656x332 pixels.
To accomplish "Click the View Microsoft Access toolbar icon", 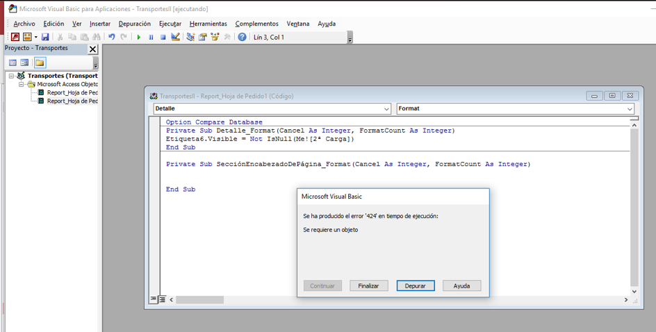I will click(15, 38).
